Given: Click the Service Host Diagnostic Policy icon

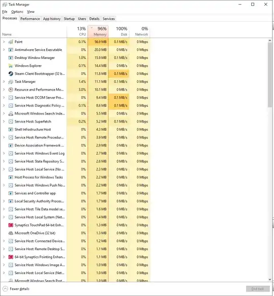Looking at the screenshot, I should tap(11, 105).
